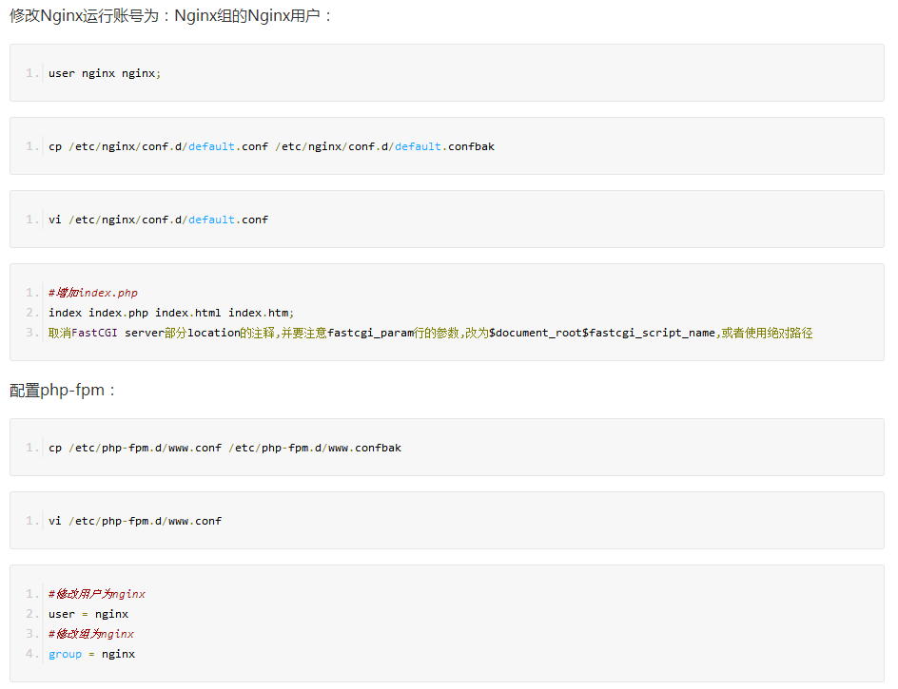
Task: Click the cp default.conf to default.confbak command
Action: pyautogui.click(x=271, y=146)
